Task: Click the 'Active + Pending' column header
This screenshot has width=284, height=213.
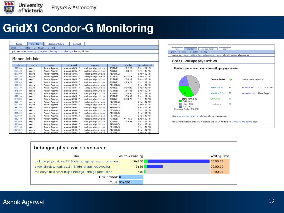Action: [x=131, y=156]
